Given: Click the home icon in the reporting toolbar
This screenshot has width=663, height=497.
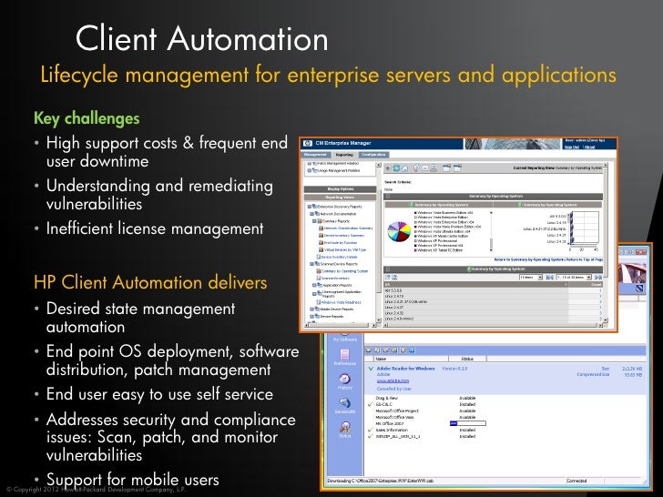Looking at the screenshot, I should 404,168.
